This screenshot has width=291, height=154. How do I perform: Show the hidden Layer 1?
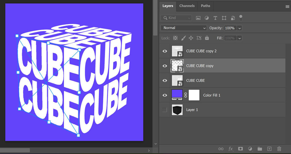point(165,110)
